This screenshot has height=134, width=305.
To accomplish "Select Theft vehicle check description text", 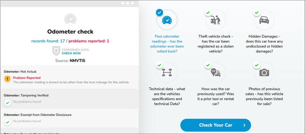I will [216, 44].
